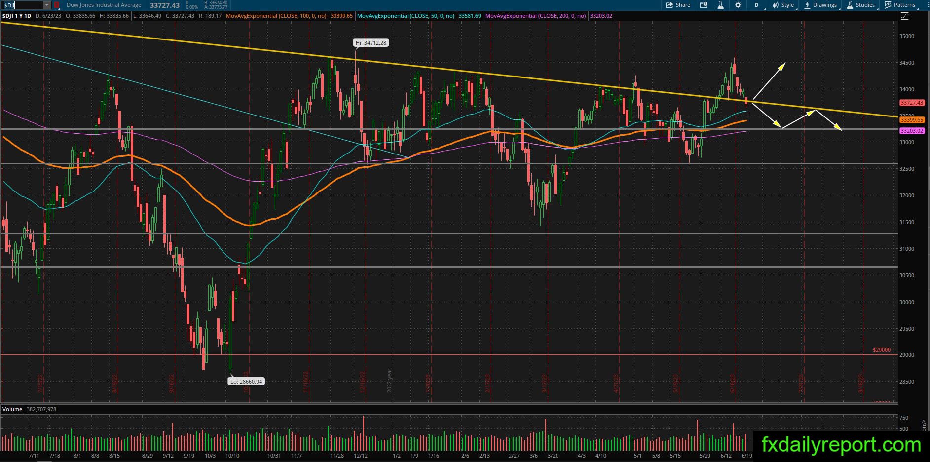The height and width of the screenshot is (462, 930).
Task: Click the Dow Jones Industrial Average name
Action: point(104,5)
